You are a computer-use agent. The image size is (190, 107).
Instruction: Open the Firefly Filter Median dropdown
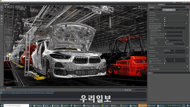(x=175, y=40)
